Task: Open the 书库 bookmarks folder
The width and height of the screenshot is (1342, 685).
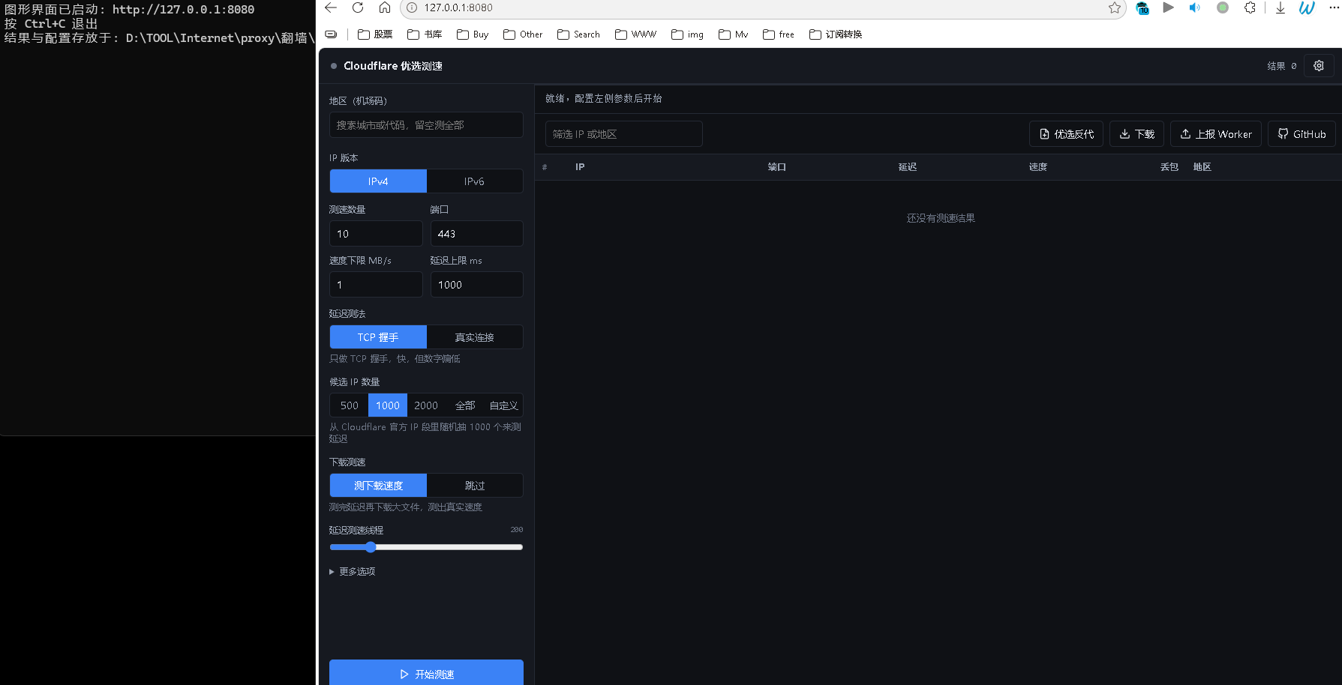Action: point(425,34)
